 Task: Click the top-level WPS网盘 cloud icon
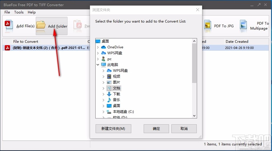pos(104,53)
